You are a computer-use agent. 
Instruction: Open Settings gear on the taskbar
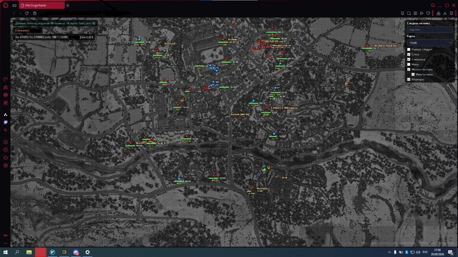click(x=87, y=252)
